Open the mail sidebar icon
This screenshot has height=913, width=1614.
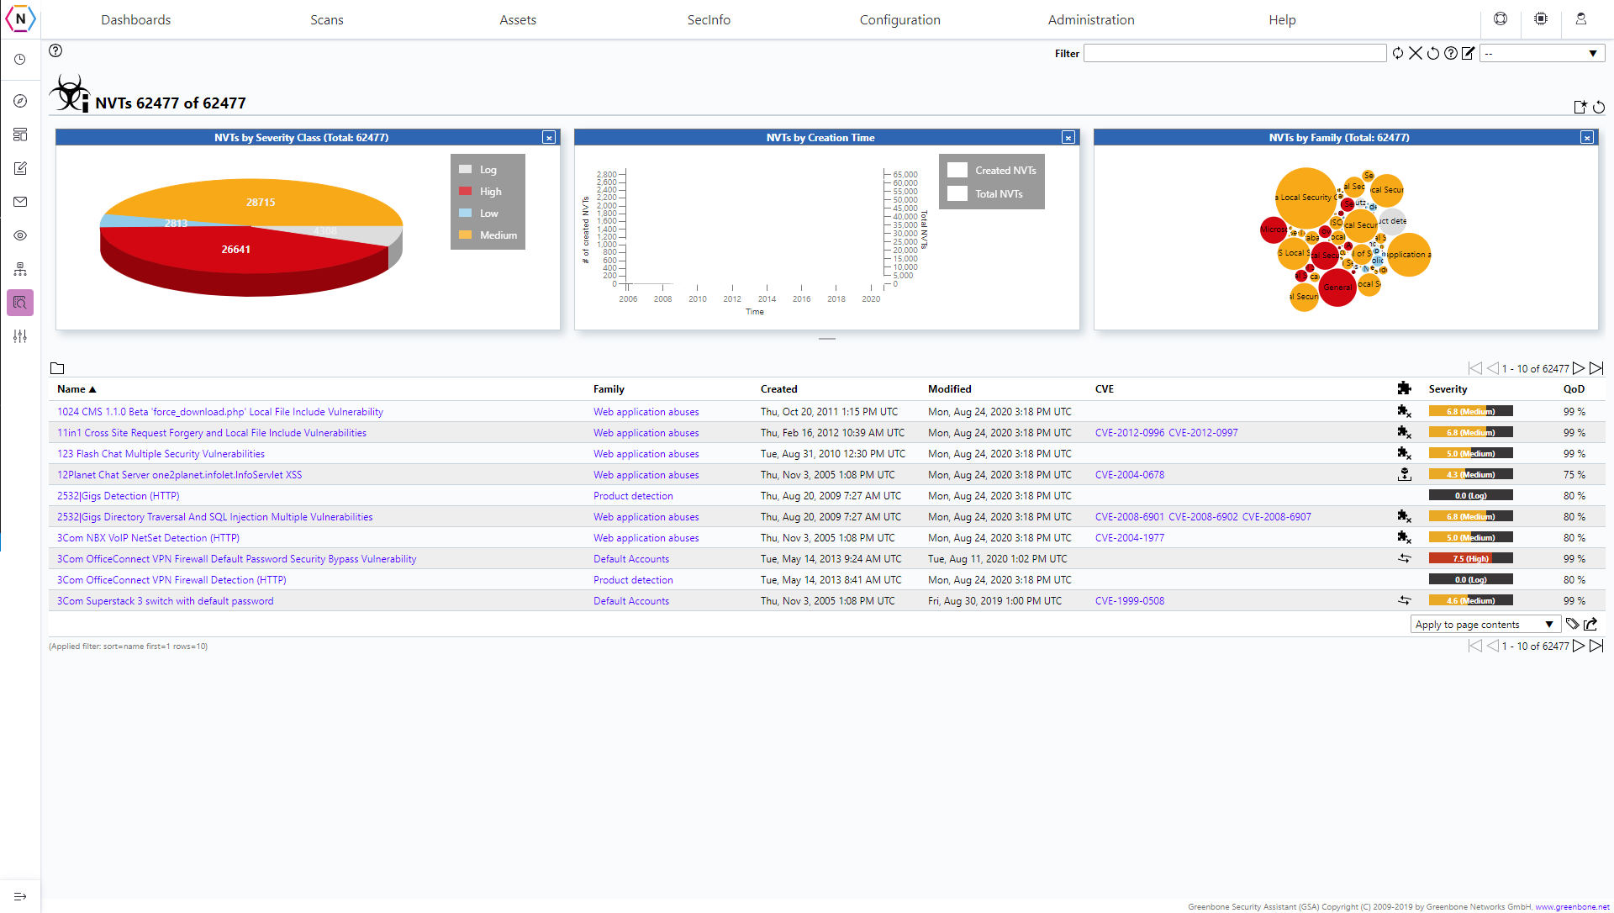(20, 202)
